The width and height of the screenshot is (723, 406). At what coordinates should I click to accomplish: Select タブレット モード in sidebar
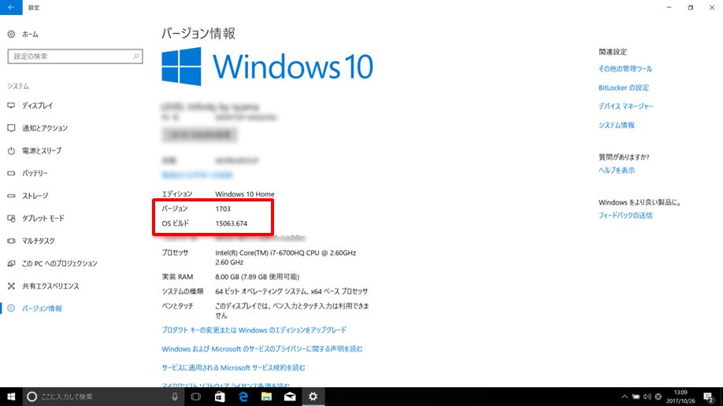pyautogui.click(x=43, y=219)
